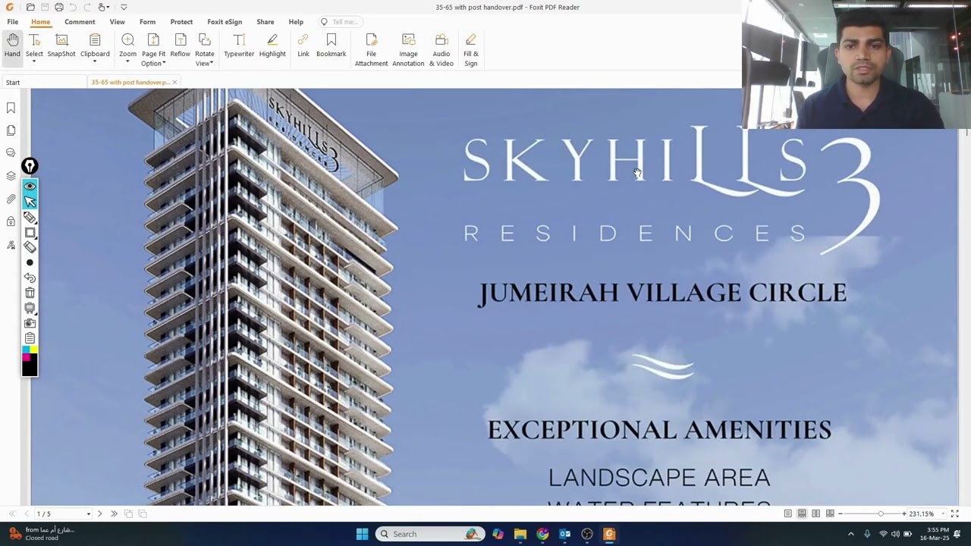
Task: Click the Print quick-access icon
Action: coord(59,8)
